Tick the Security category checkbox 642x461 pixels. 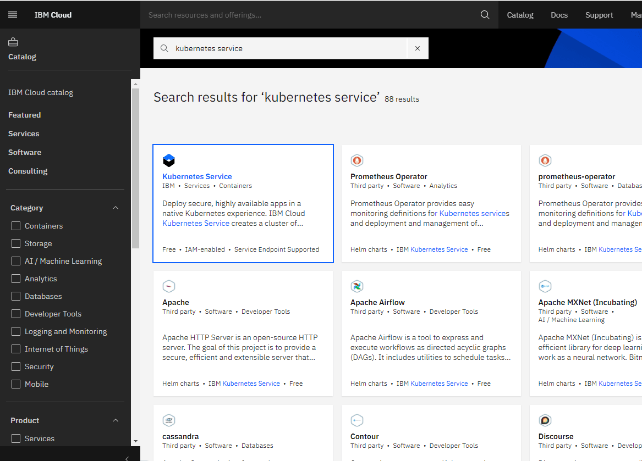(x=16, y=366)
